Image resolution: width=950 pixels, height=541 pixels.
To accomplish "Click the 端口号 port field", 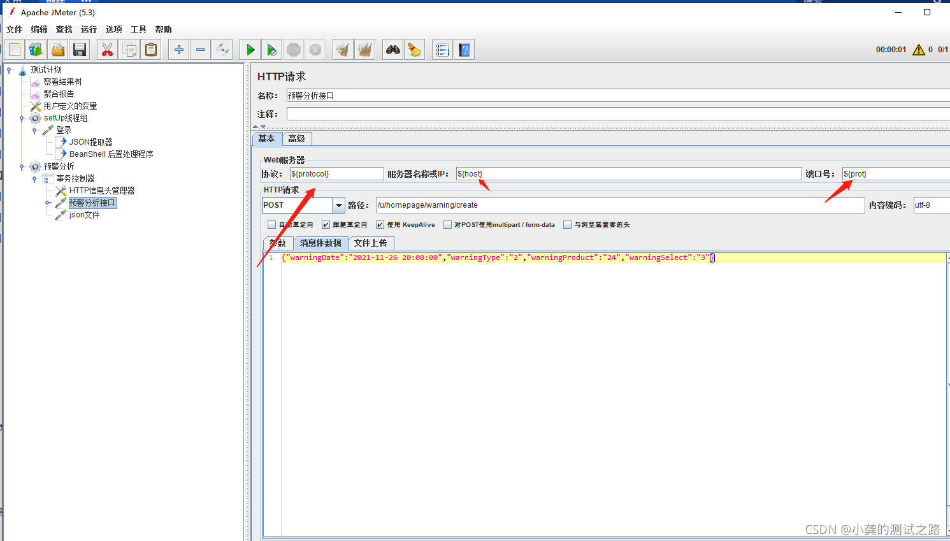I will 896,174.
